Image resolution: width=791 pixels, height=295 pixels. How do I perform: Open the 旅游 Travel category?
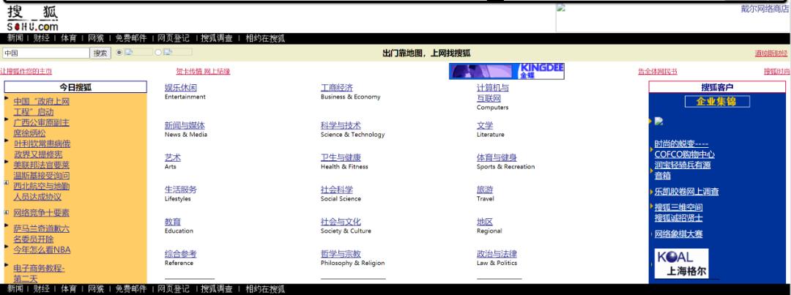click(485, 190)
